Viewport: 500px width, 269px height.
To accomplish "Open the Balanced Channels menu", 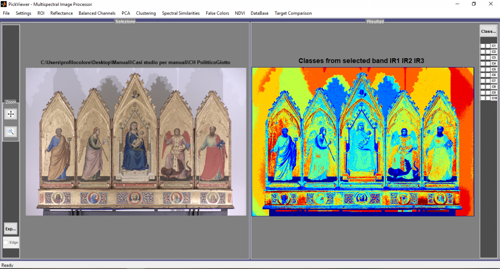I will (x=97, y=13).
